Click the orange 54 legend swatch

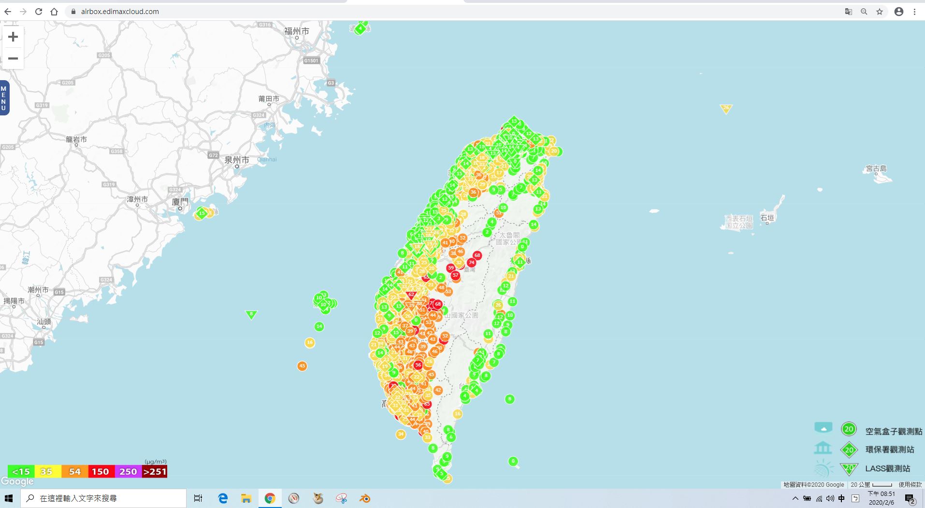point(74,471)
